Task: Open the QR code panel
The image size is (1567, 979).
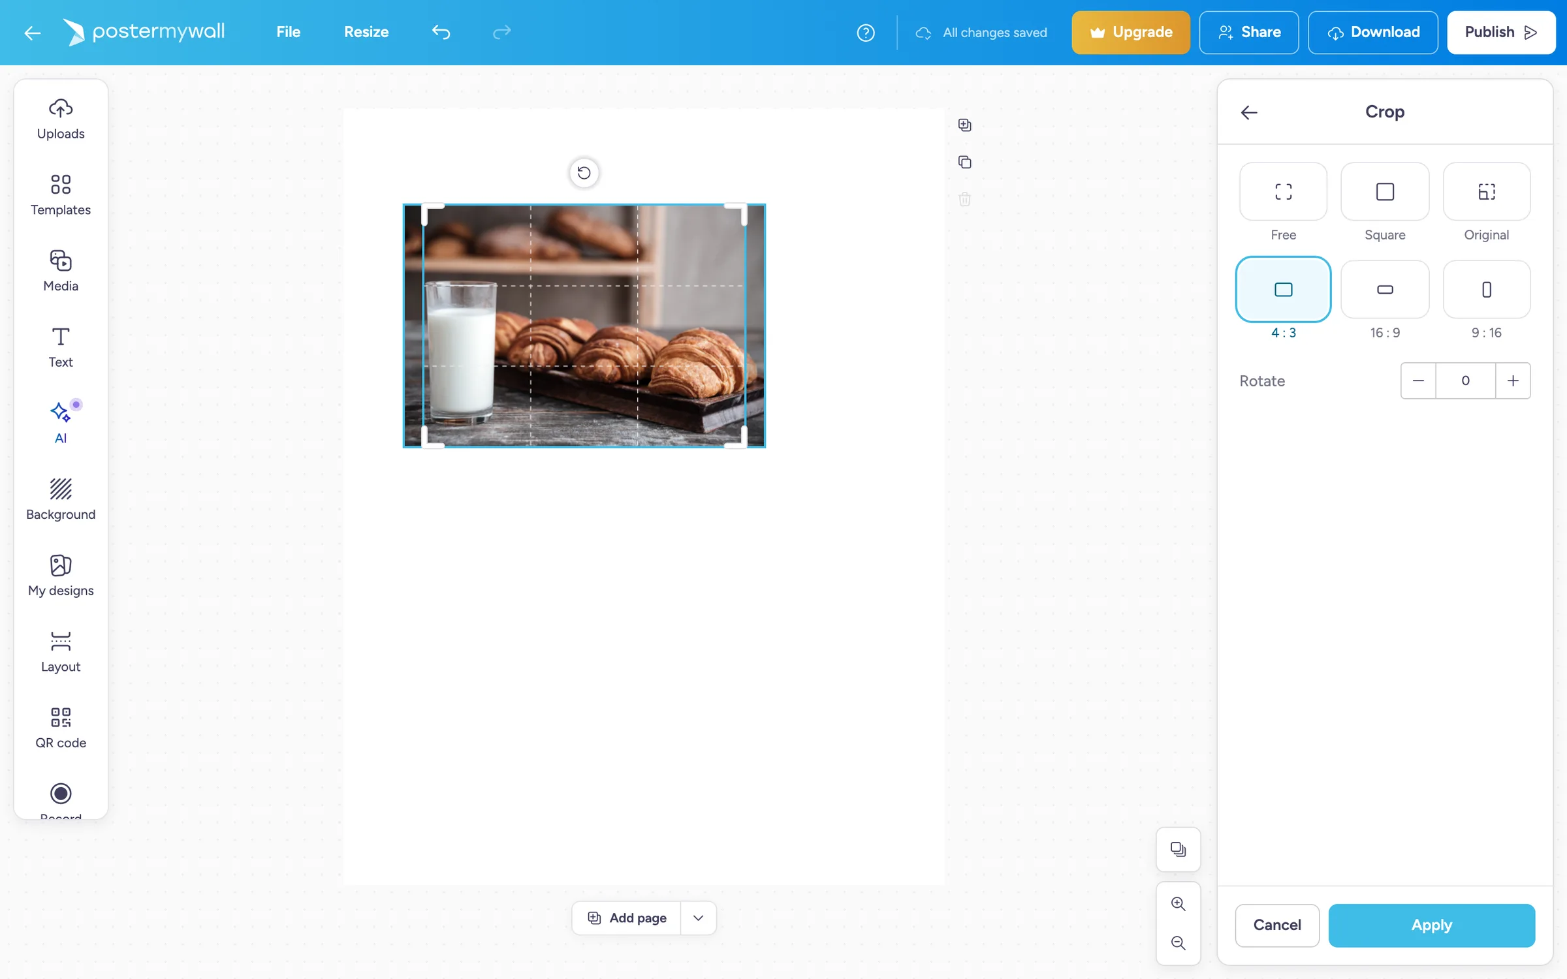Action: pyautogui.click(x=61, y=728)
